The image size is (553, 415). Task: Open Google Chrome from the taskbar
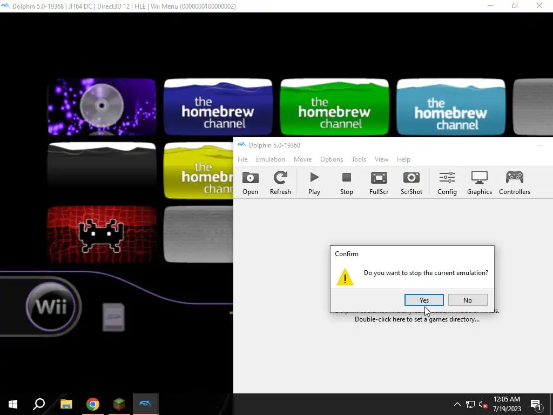93,404
